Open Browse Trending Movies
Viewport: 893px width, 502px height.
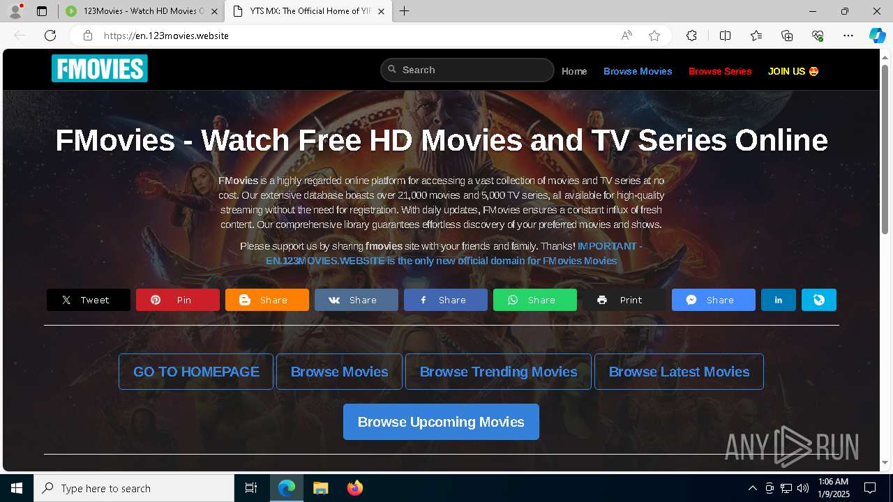coord(498,372)
